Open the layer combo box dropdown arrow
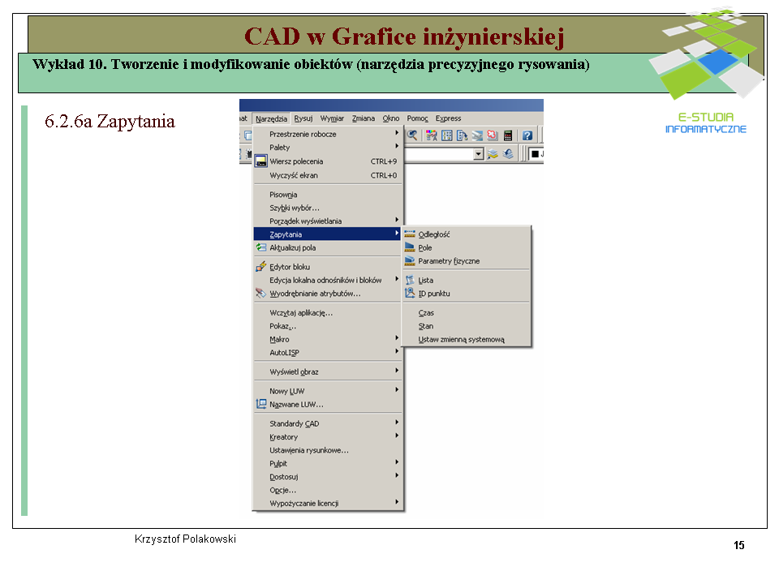The image size is (779, 584). click(x=478, y=154)
